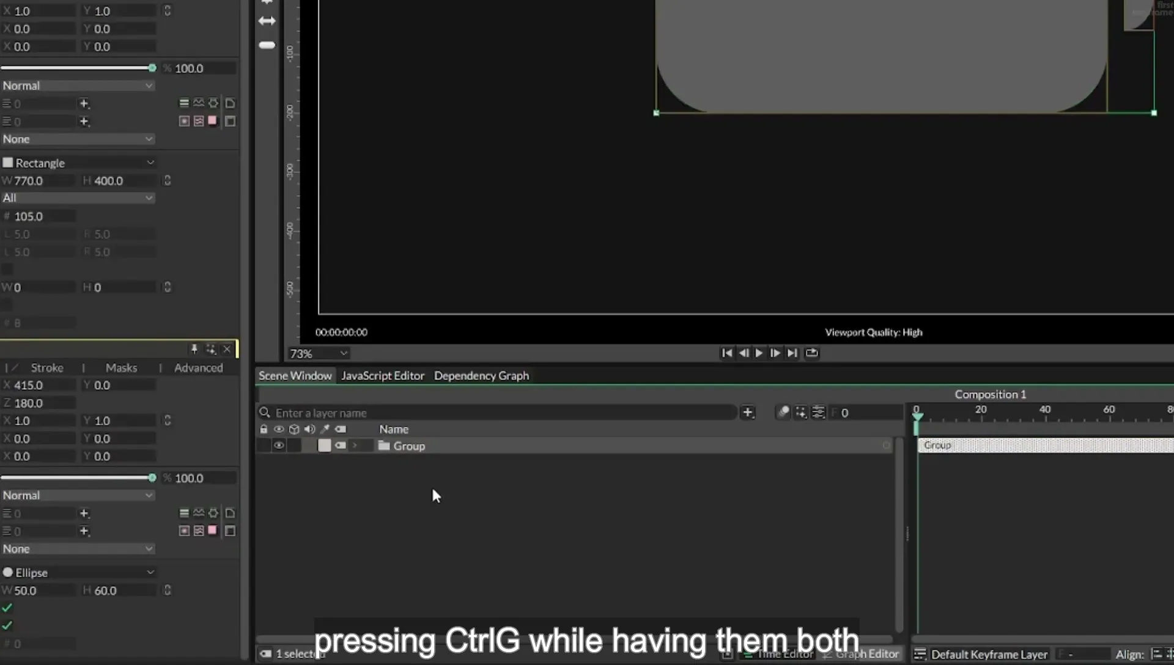1174x665 pixels.
Task: Open the All corners dropdown
Action: click(78, 198)
